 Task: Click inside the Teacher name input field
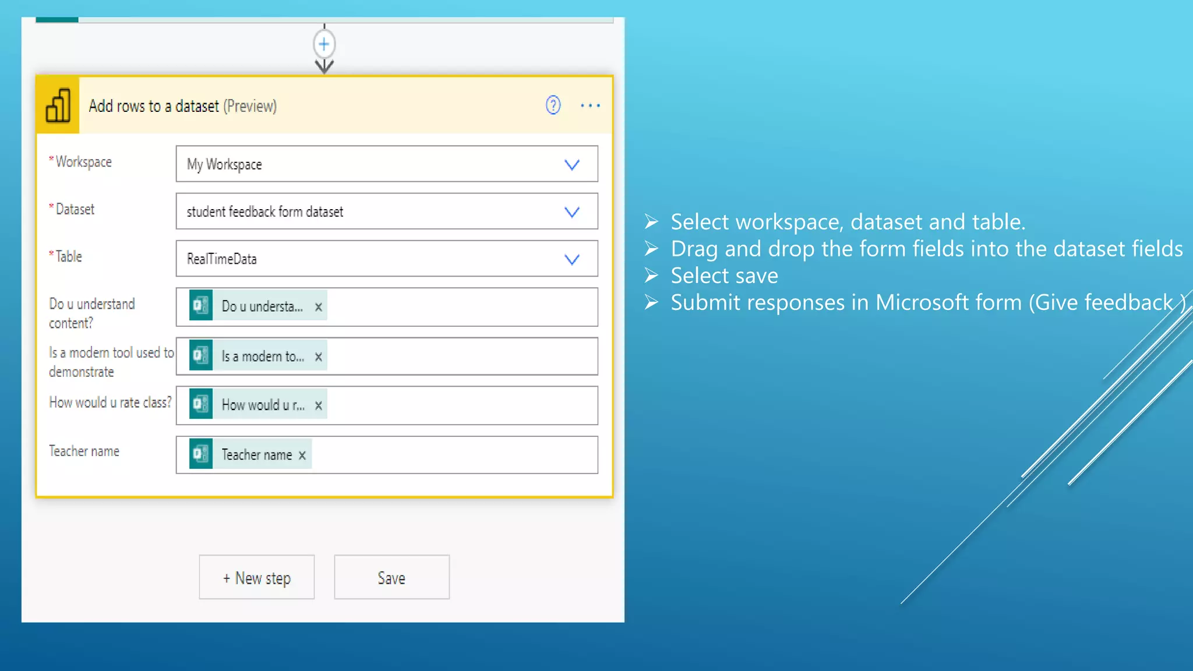point(387,455)
